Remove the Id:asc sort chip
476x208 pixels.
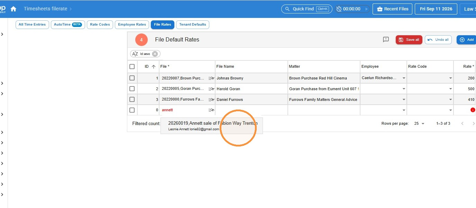(x=155, y=54)
